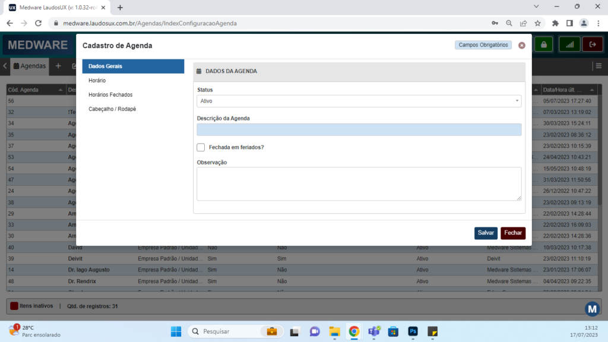Click the red Itens inativos color swatch
Image resolution: width=608 pixels, height=342 pixels.
[14, 306]
